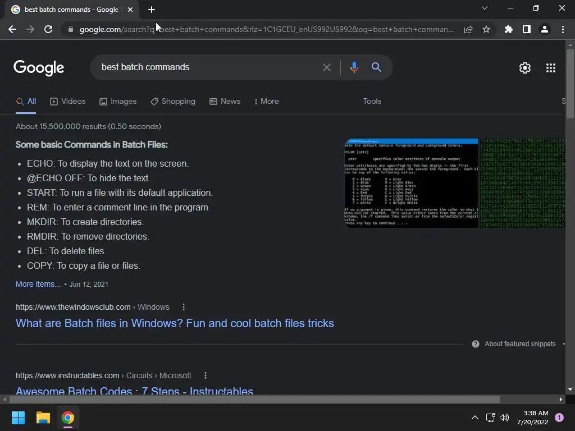Select the DEL delete files text
The height and width of the screenshot is (431, 575).
point(66,251)
